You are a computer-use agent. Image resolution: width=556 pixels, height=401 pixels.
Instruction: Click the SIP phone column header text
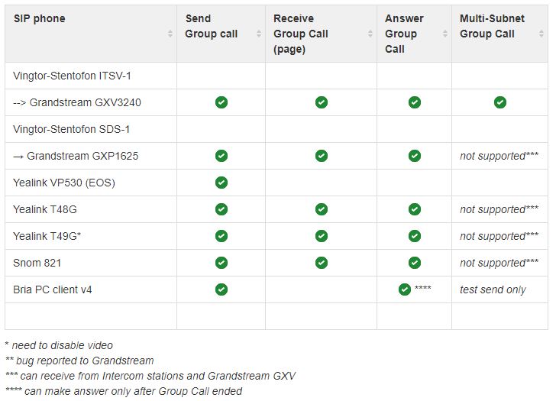point(40,18)
